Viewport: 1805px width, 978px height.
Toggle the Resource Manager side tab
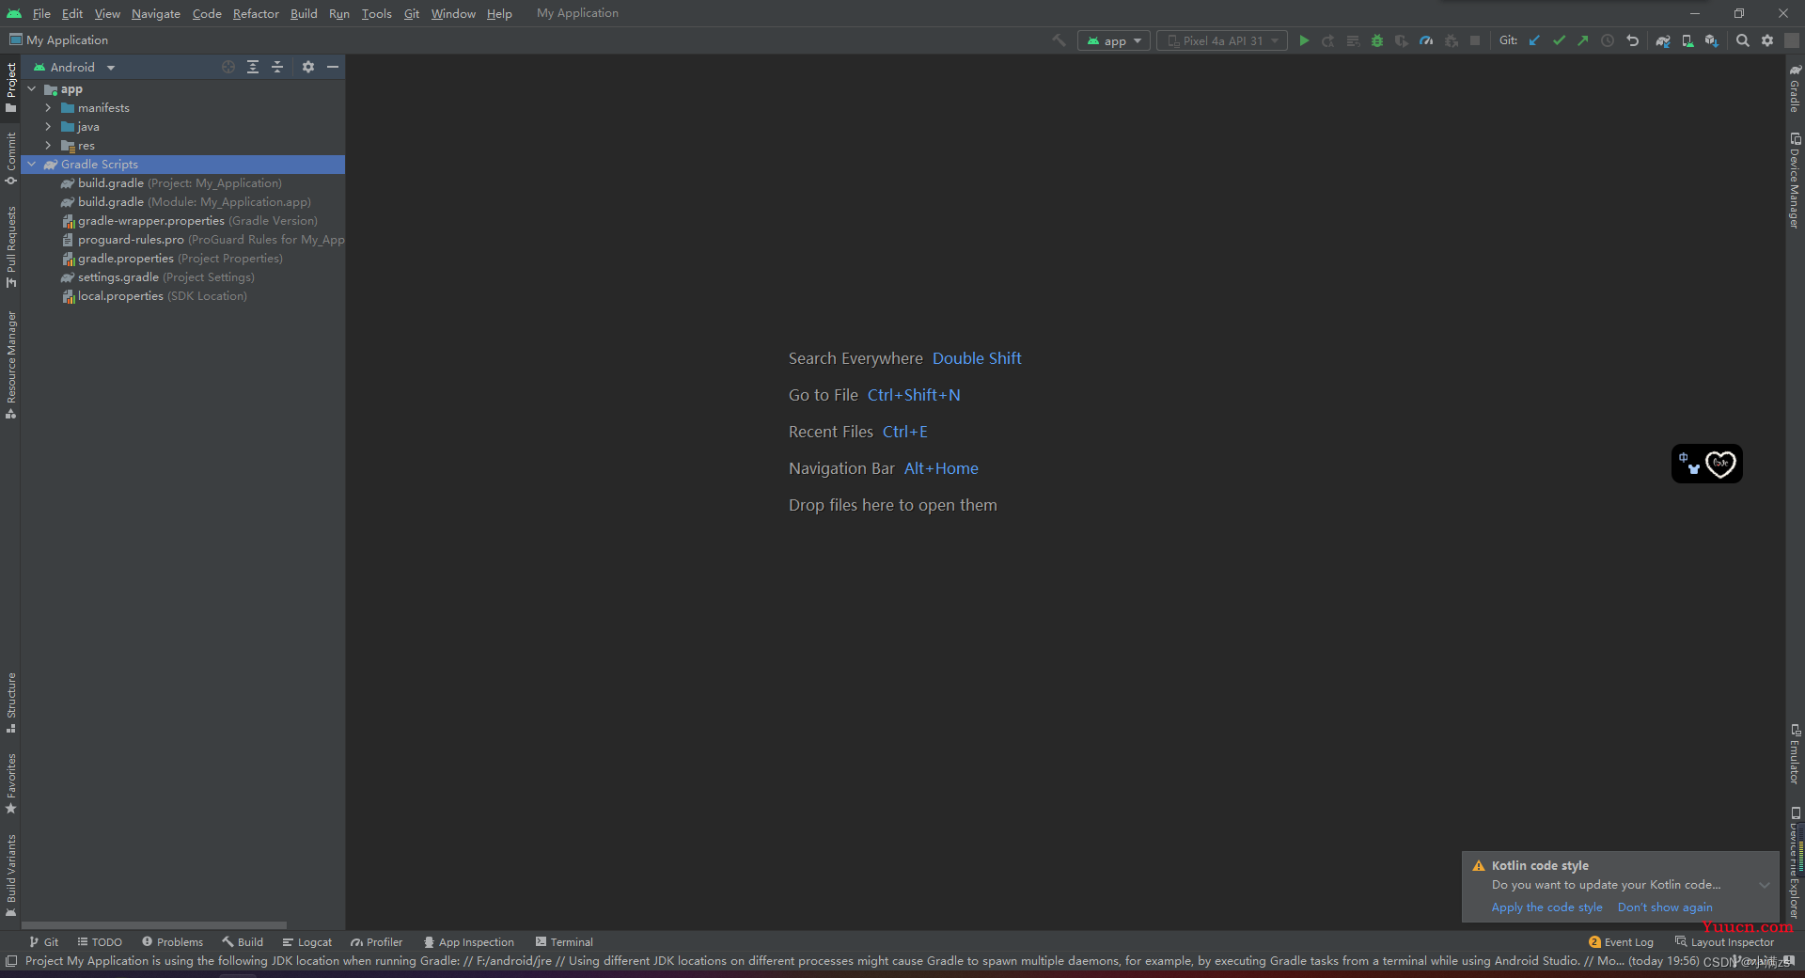pos(10,365)
